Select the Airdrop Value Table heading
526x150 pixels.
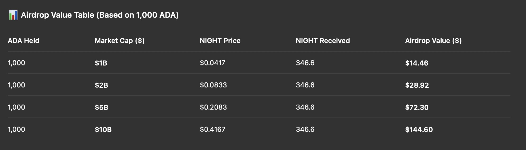(100, 15)
